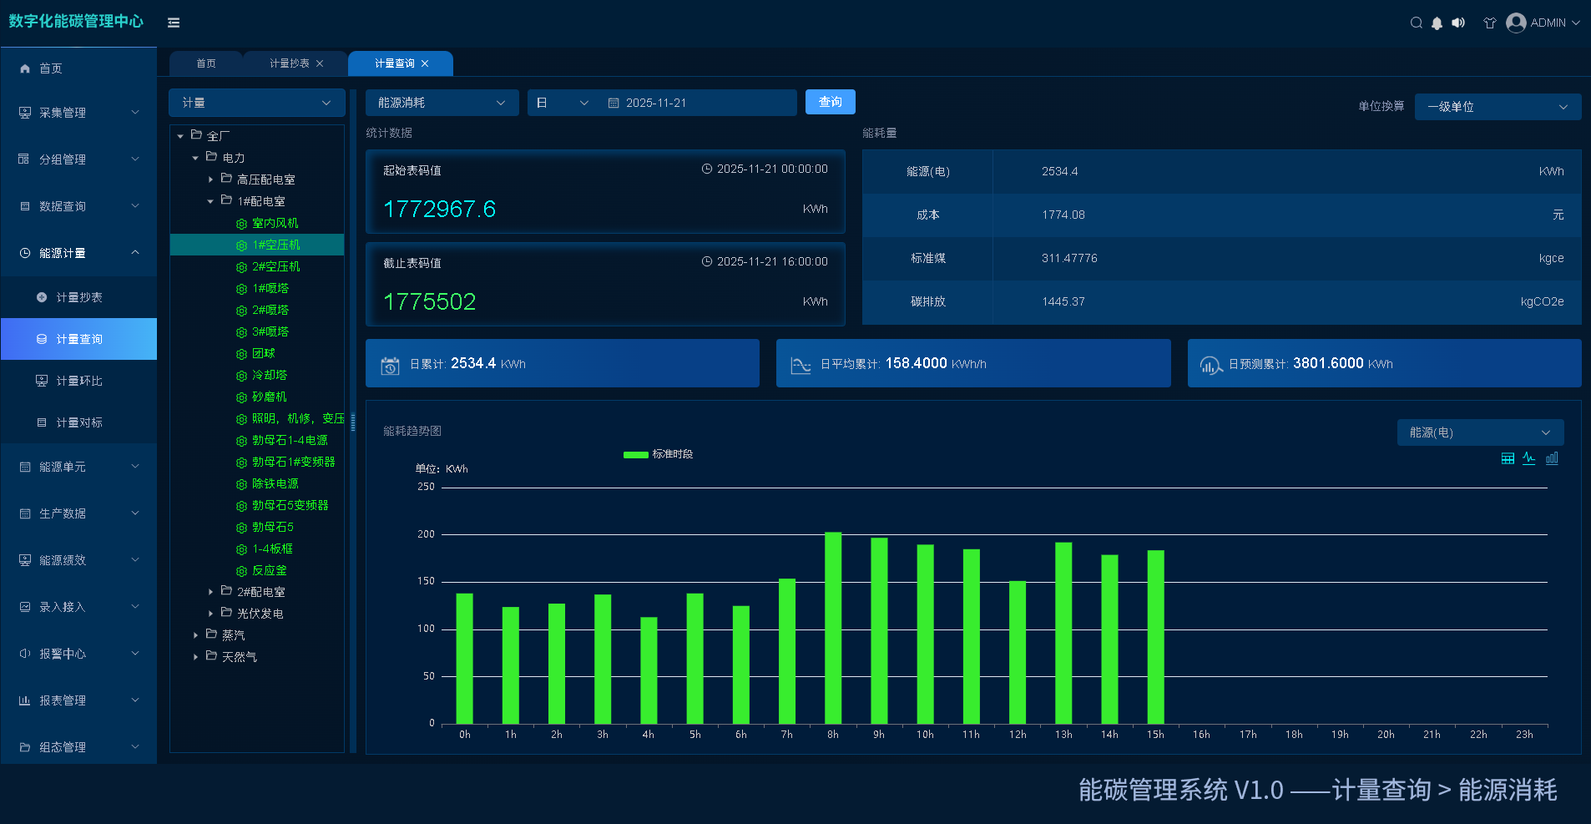
Task: Open the 计量 tree type dropdown
Action: [257, 103]
